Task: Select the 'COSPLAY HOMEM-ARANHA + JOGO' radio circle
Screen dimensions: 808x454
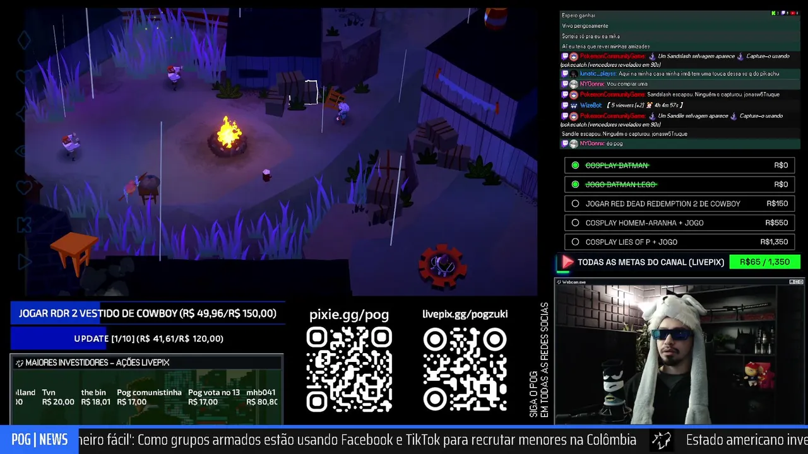Action: point(575,223)
